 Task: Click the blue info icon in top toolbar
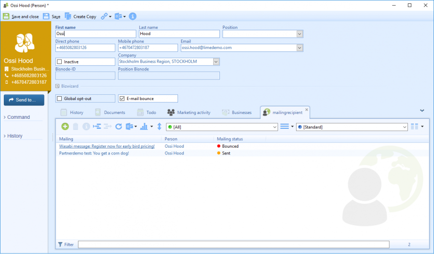tap(133, 16)
